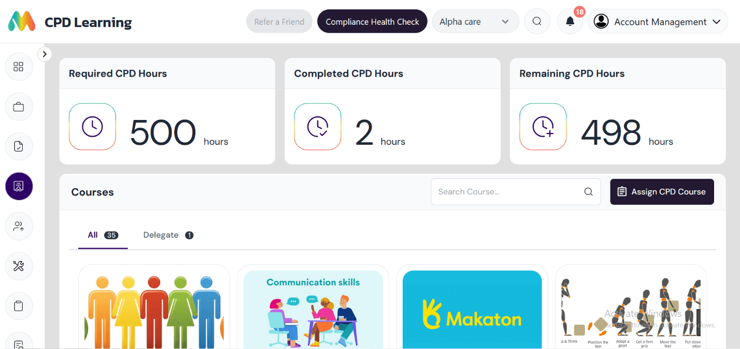Select the highlighted certificate icon in sidebar

tap(19, 186)
